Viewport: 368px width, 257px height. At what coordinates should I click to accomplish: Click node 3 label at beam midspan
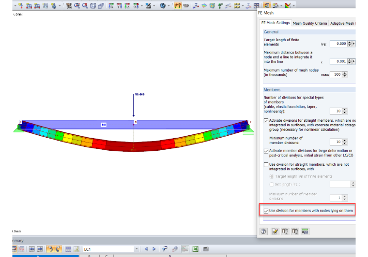coord(136,122)
